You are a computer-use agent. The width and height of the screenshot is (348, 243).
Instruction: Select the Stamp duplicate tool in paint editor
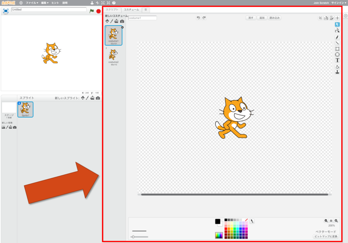pyautogui.click(x=337, y=72)
